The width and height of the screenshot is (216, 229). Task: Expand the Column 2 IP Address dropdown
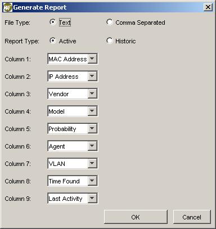[x=92, y=77]
